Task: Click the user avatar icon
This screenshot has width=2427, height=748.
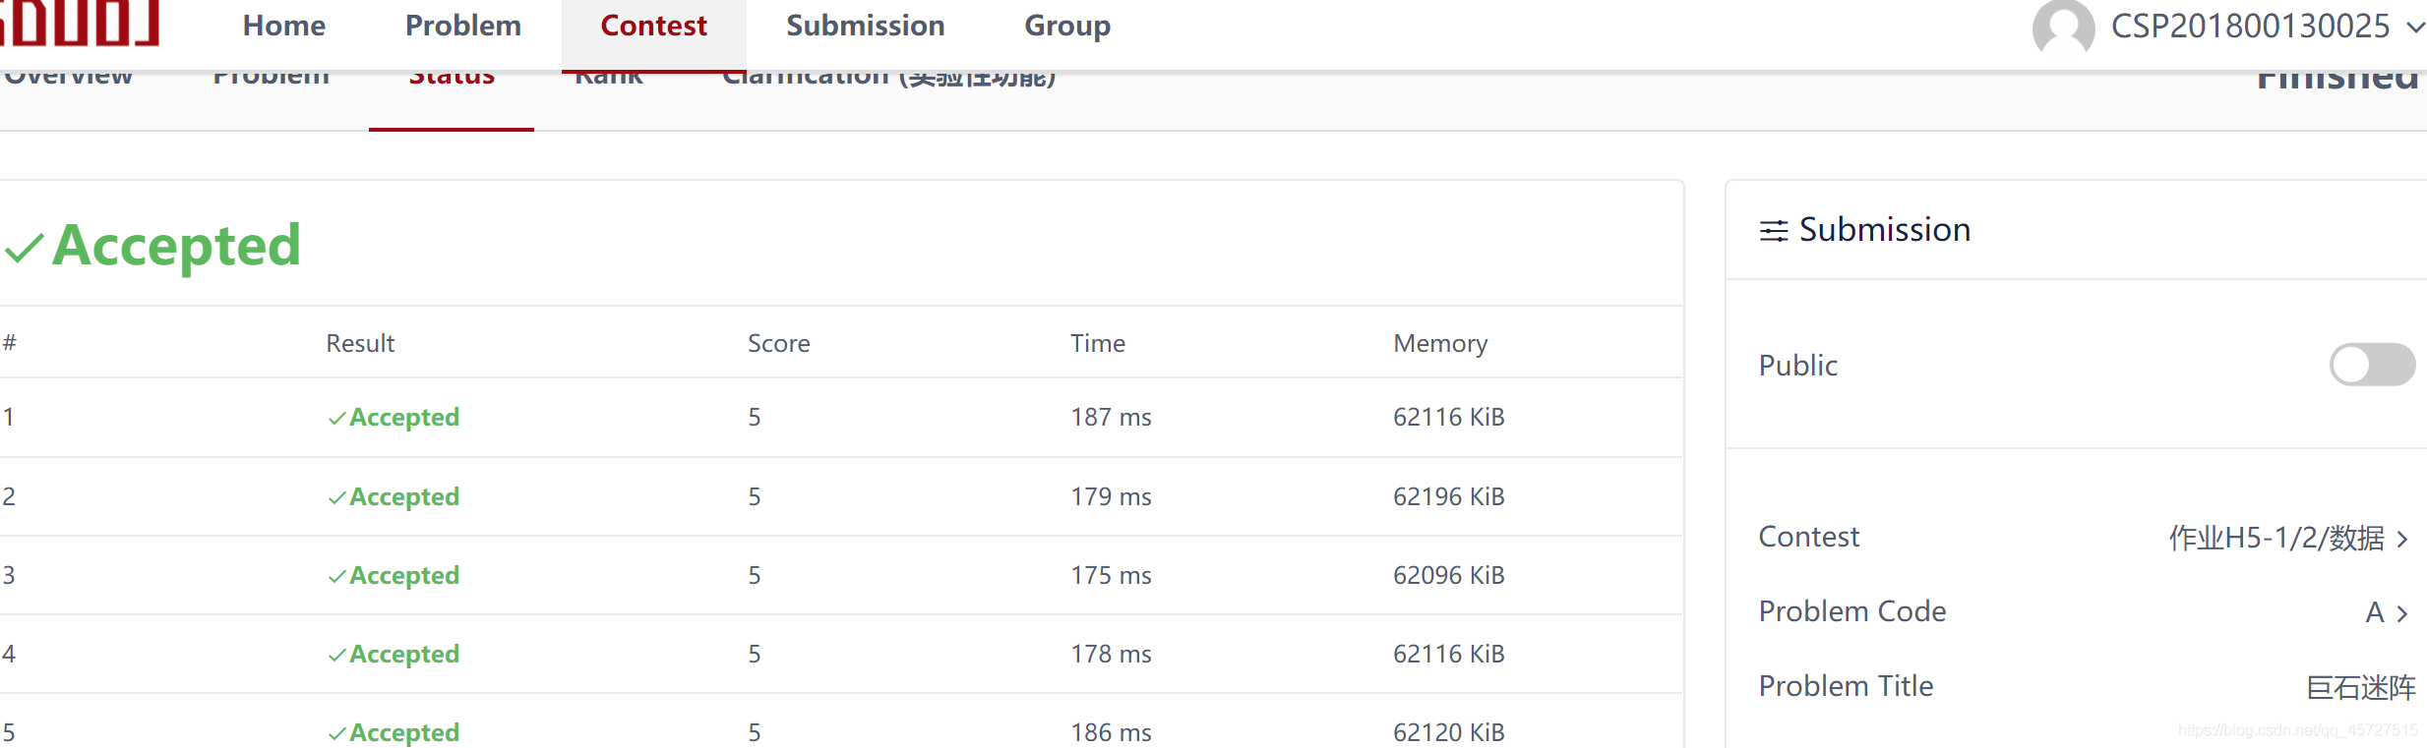Action: [2063, 28]
